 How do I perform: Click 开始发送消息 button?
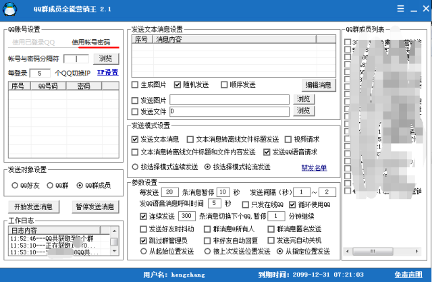[x=33, y=207]
